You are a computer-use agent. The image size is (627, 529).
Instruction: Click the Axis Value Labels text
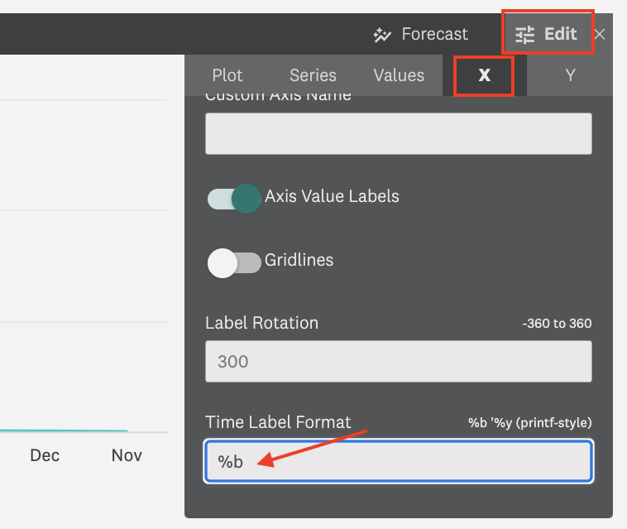[332, 197]
